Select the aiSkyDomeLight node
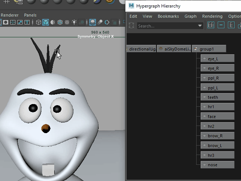Viewport: 241px width, 181px height. [x=174, y=49]
